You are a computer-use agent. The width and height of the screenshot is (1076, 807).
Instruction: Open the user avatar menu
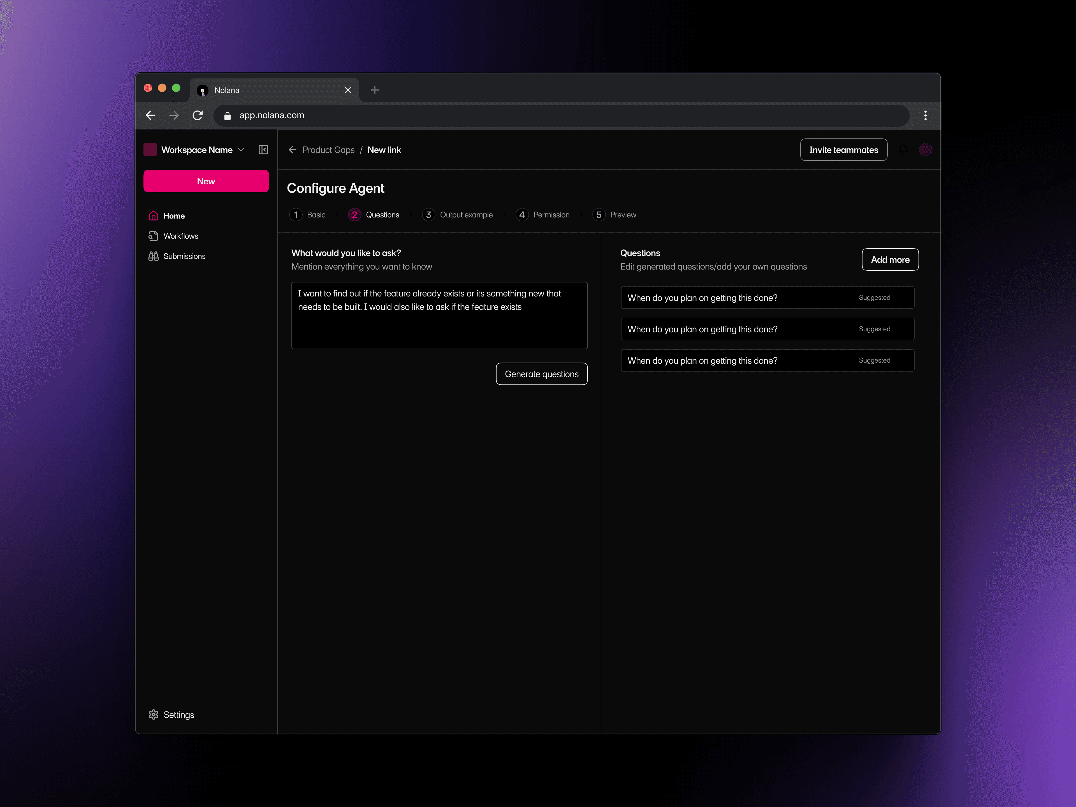[925, 150]
